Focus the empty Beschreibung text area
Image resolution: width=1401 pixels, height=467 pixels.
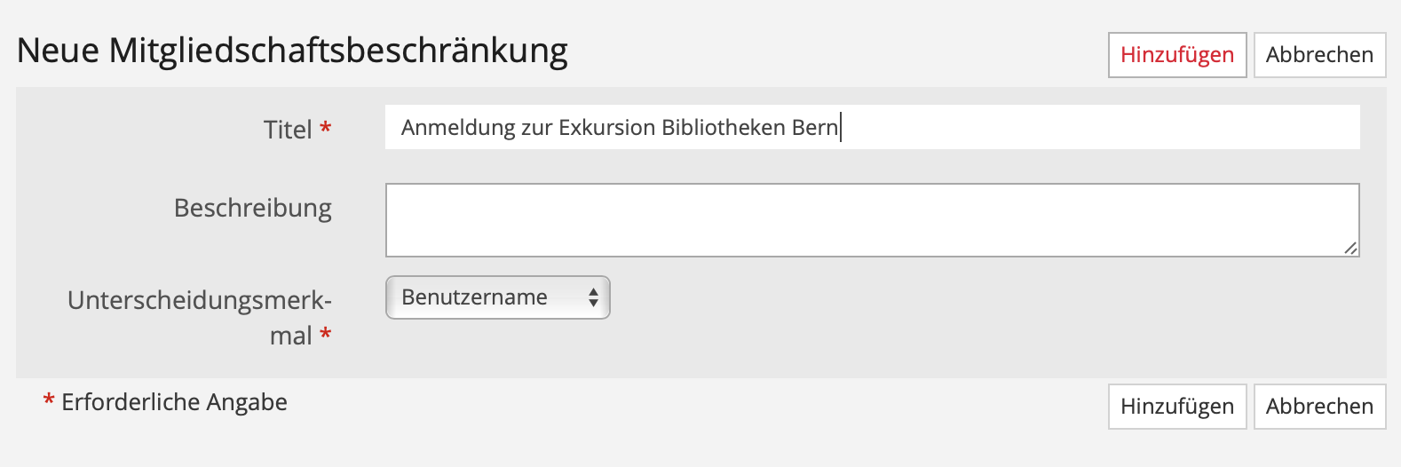point(870,220)
